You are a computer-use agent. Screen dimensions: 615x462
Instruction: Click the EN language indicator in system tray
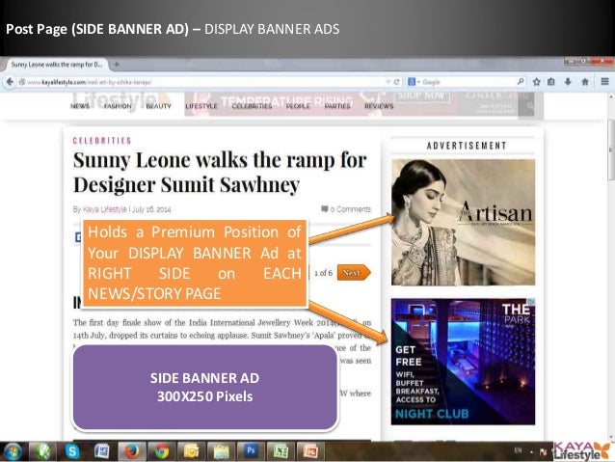tap(518, 450)
